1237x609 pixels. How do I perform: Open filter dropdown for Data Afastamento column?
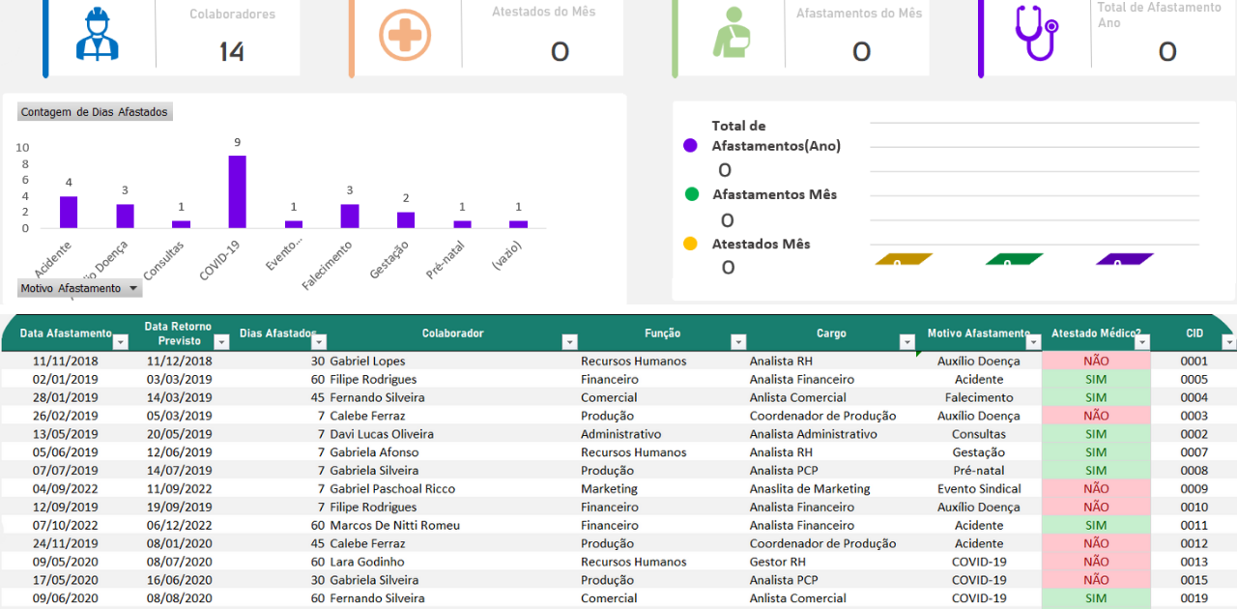coord(120,342)
